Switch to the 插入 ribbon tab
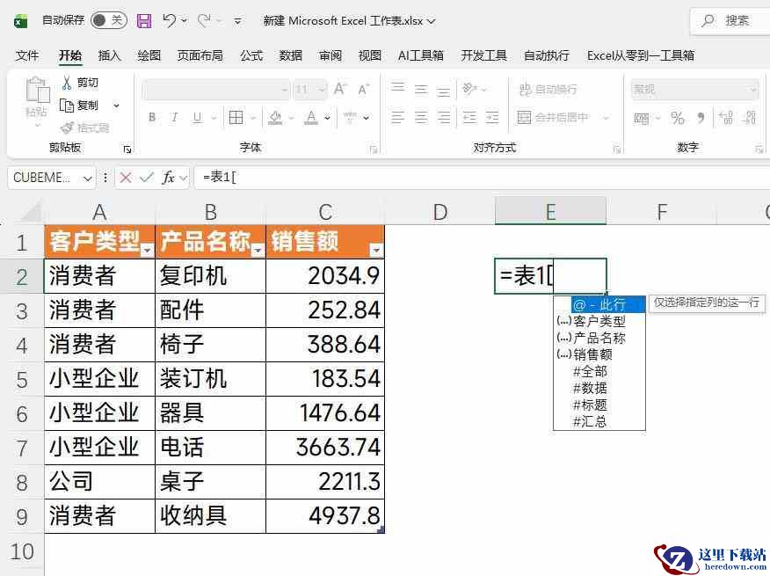770x576 pixels. (x=110, y=55)
